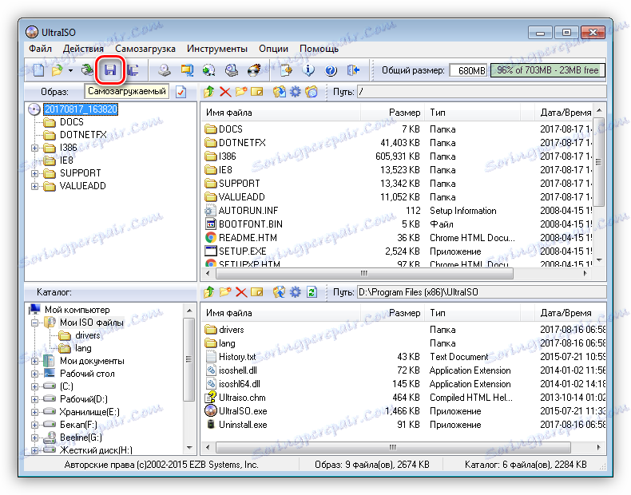Click the Make CD/DVD Image drive icon
631x495 pixels.
pyautogui.click(x=165, y=70)
